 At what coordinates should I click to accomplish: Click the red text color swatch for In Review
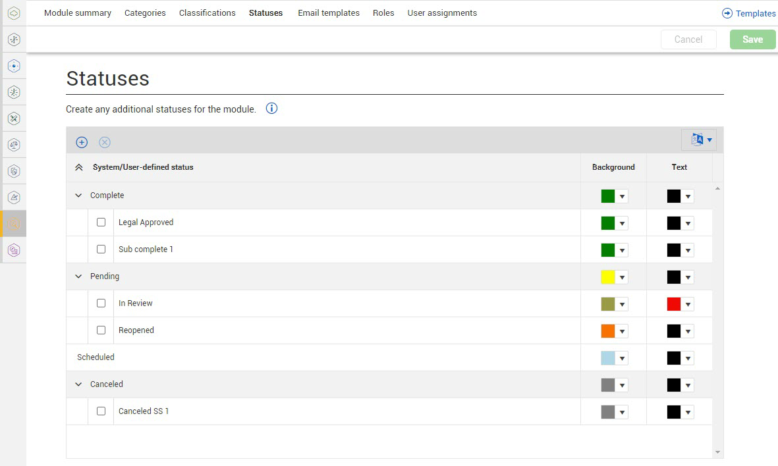673,304
